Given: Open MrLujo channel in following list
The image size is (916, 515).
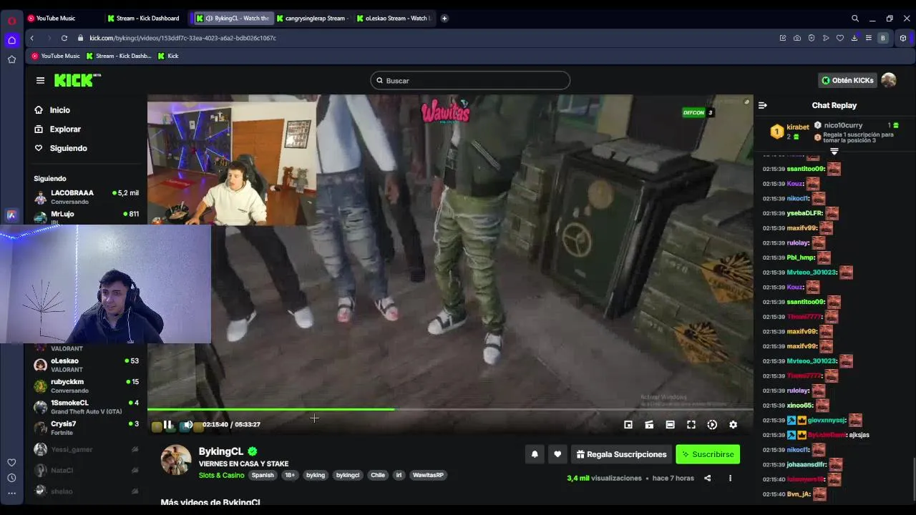Looking at the screenshot, I should coord(86,217).
